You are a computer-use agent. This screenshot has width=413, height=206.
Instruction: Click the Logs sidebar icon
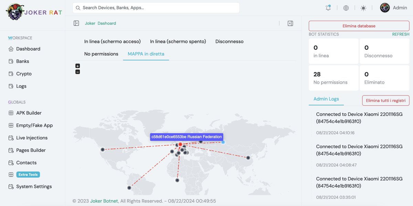[10, 86]
